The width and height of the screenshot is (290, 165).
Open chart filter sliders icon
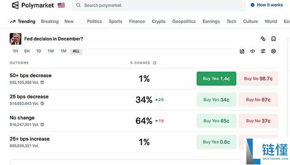click(263, 51)
